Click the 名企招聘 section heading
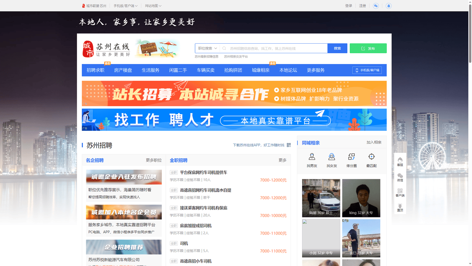The width and height of the screenshot is (472, 266). (95, 160)
